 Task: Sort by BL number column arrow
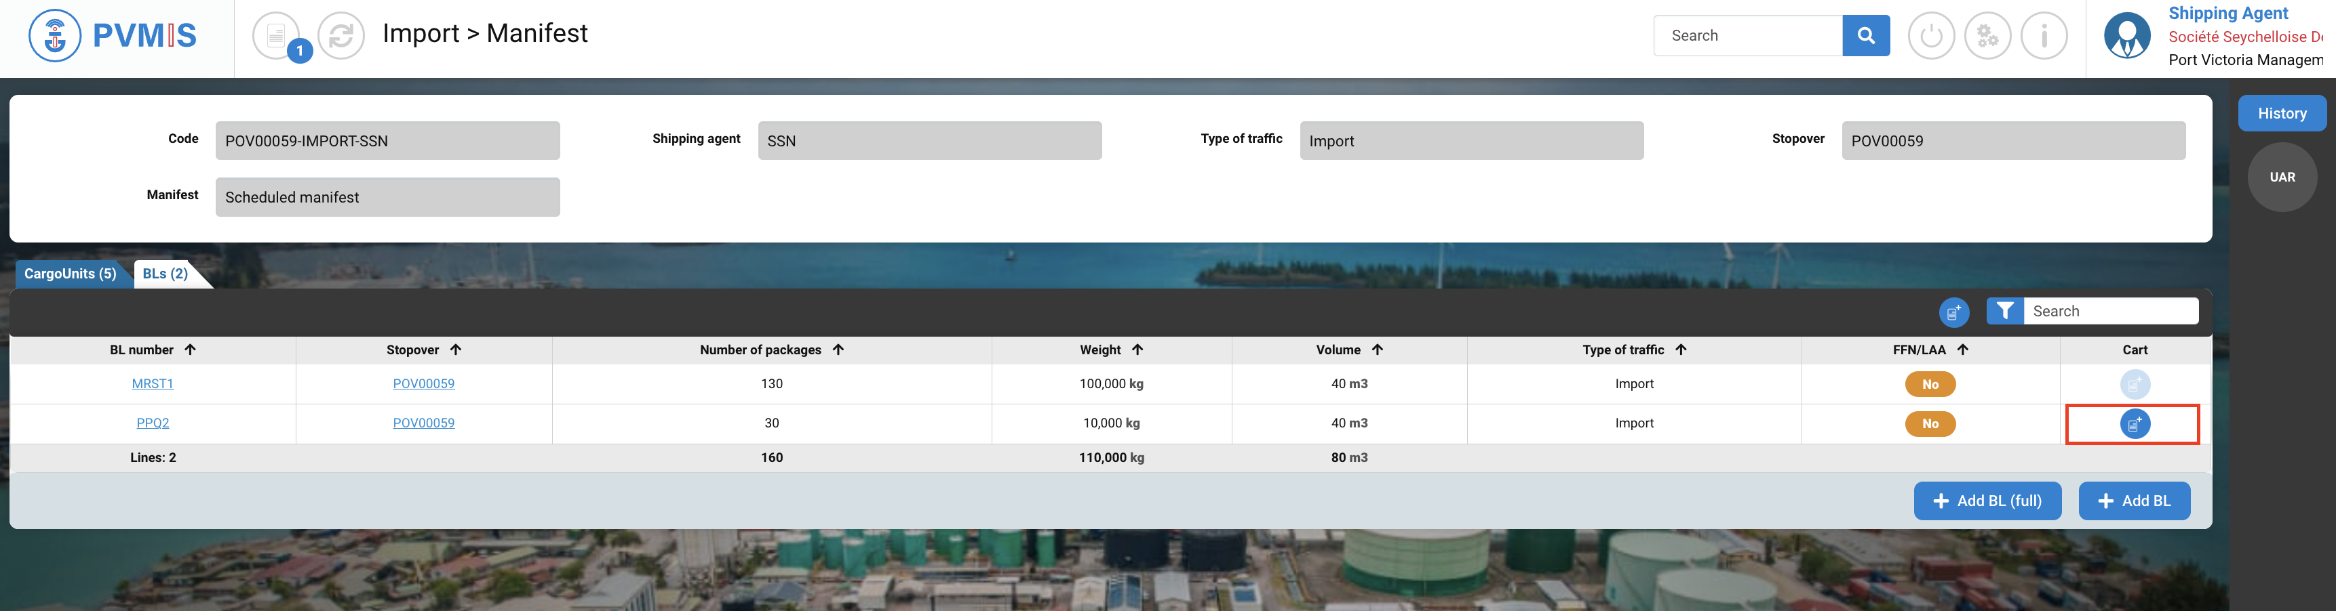pyautogui.click(x=191, y=350)
